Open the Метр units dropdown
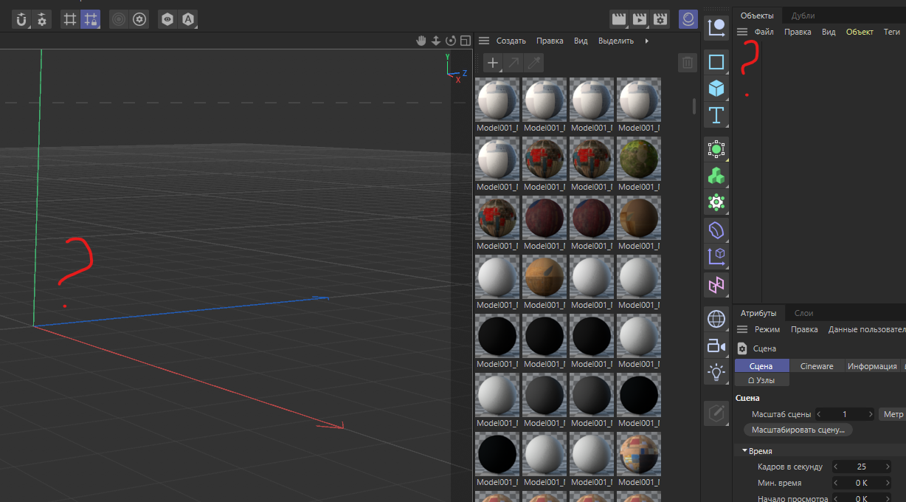This screenshot has height=502, width=906. click(892, 414)
